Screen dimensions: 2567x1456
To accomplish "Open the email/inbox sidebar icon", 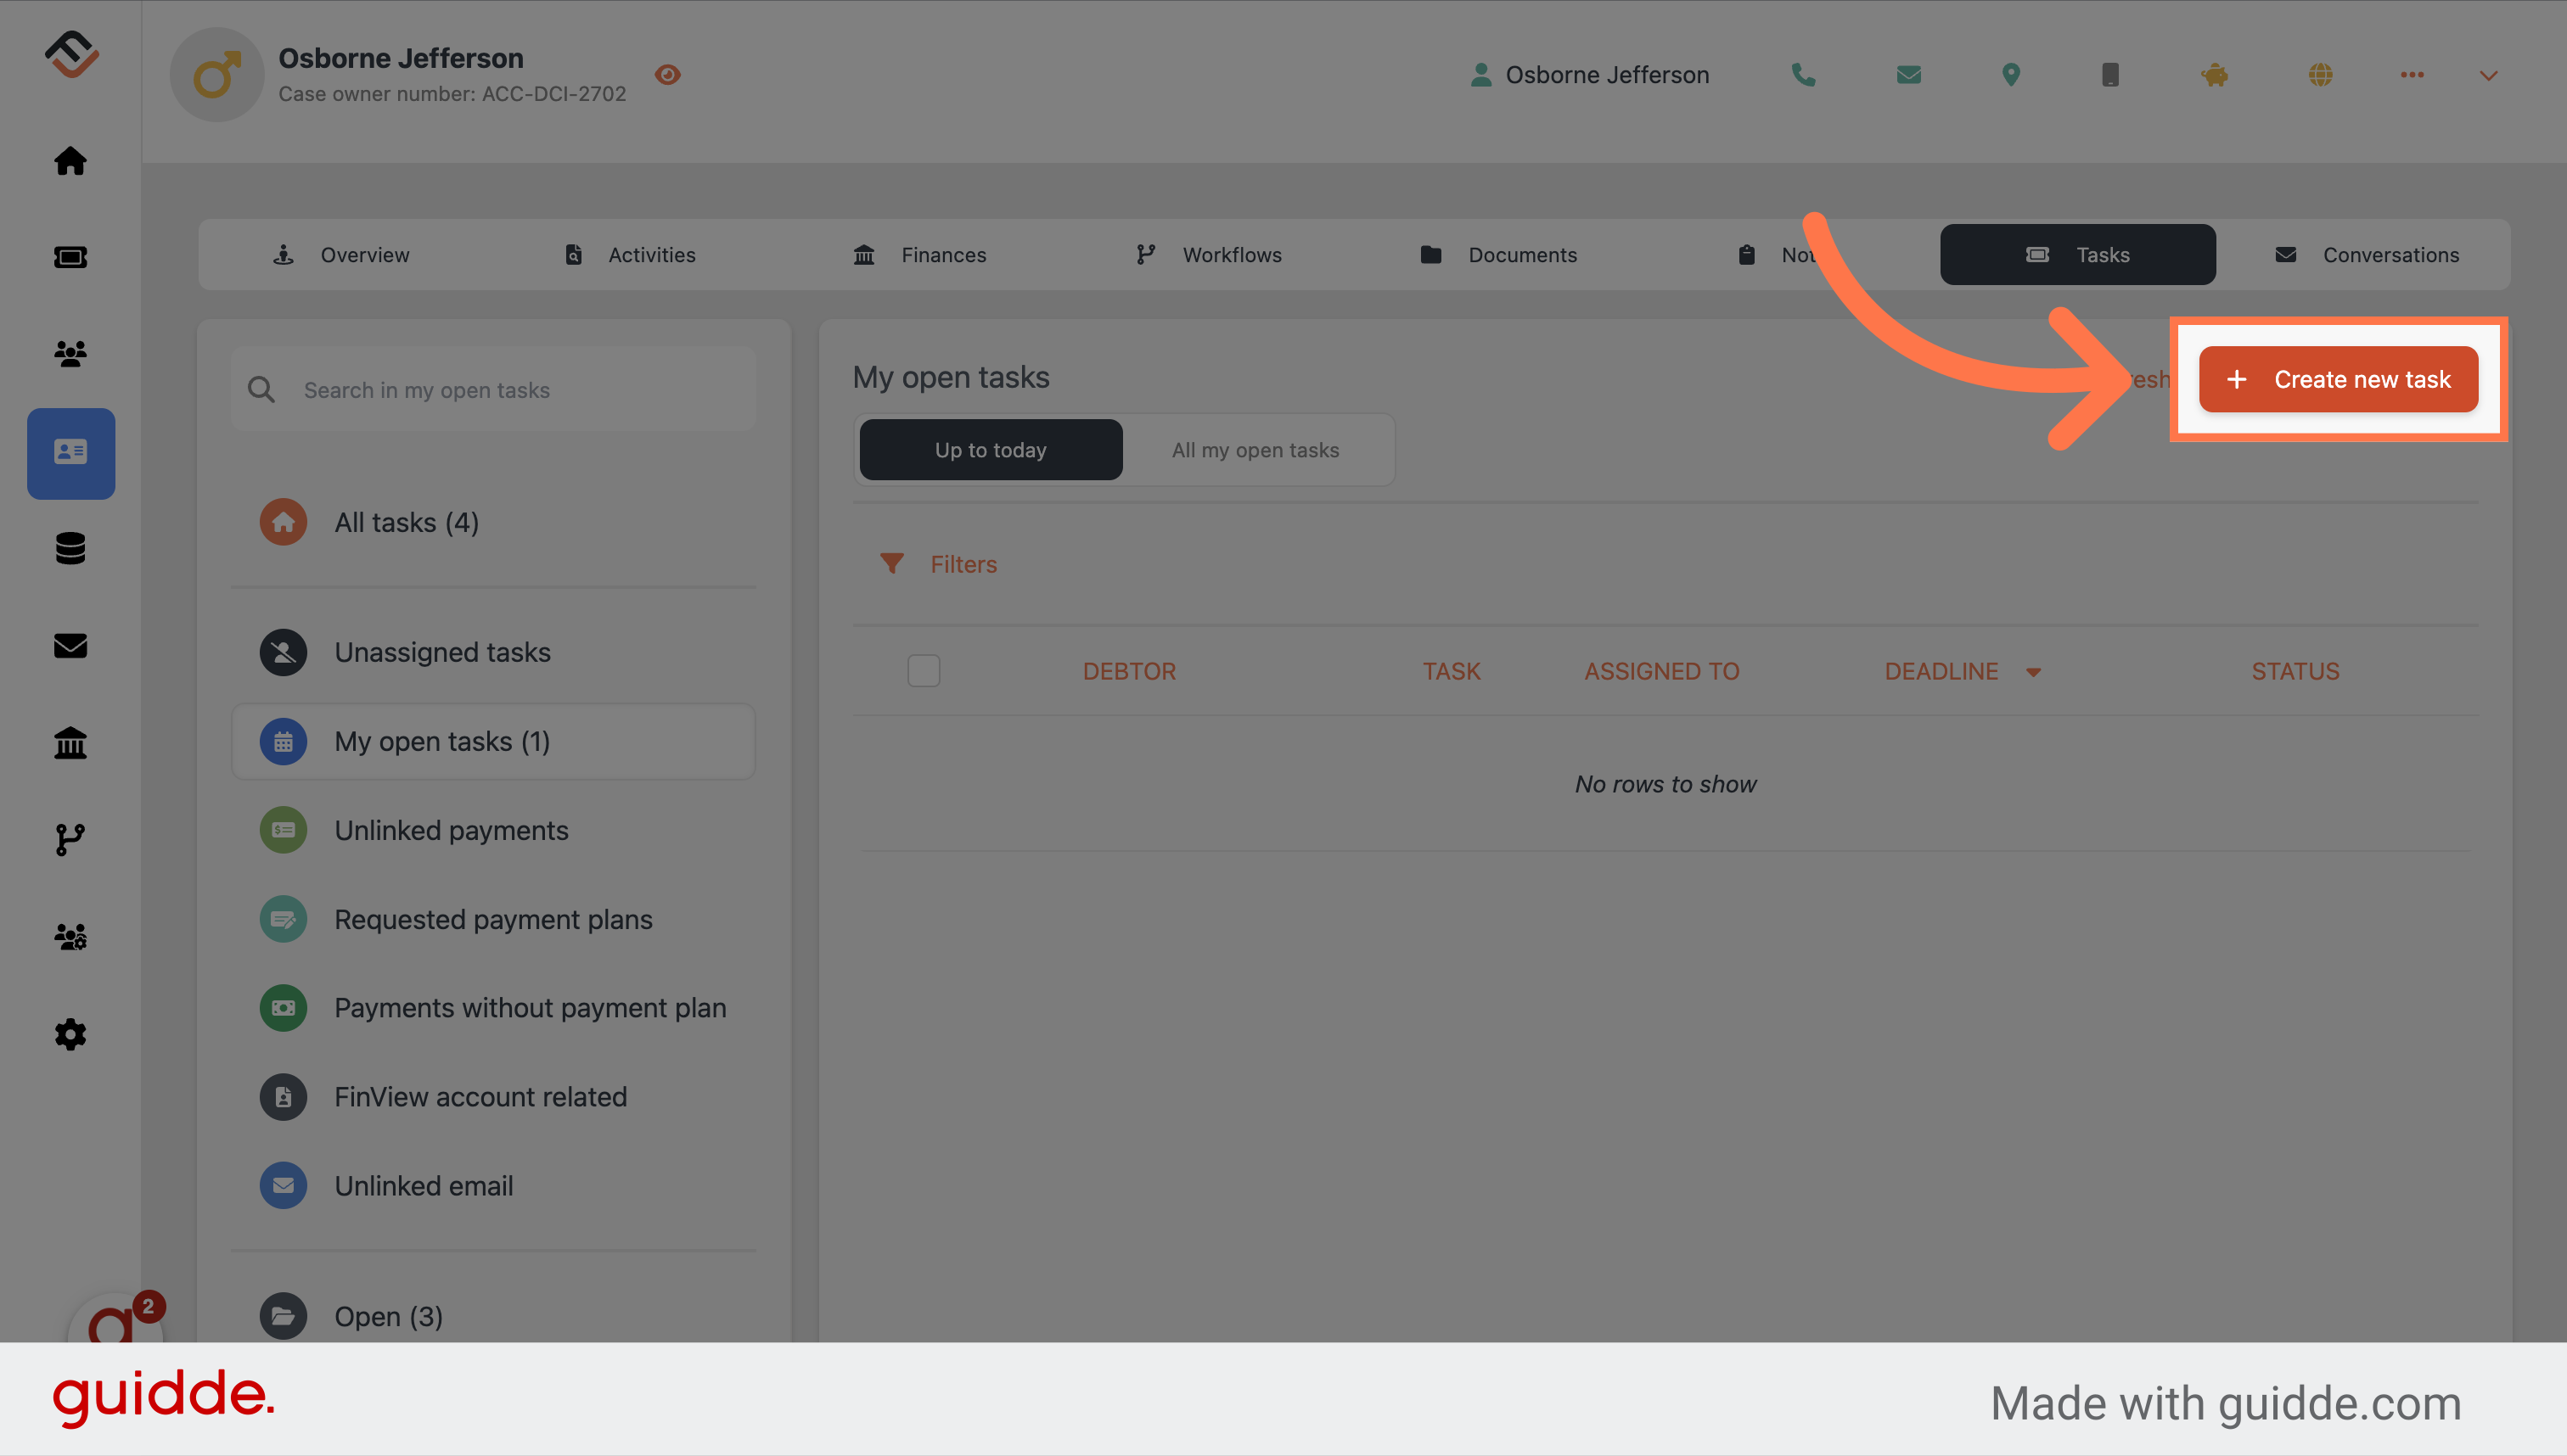I will [70, 645].
